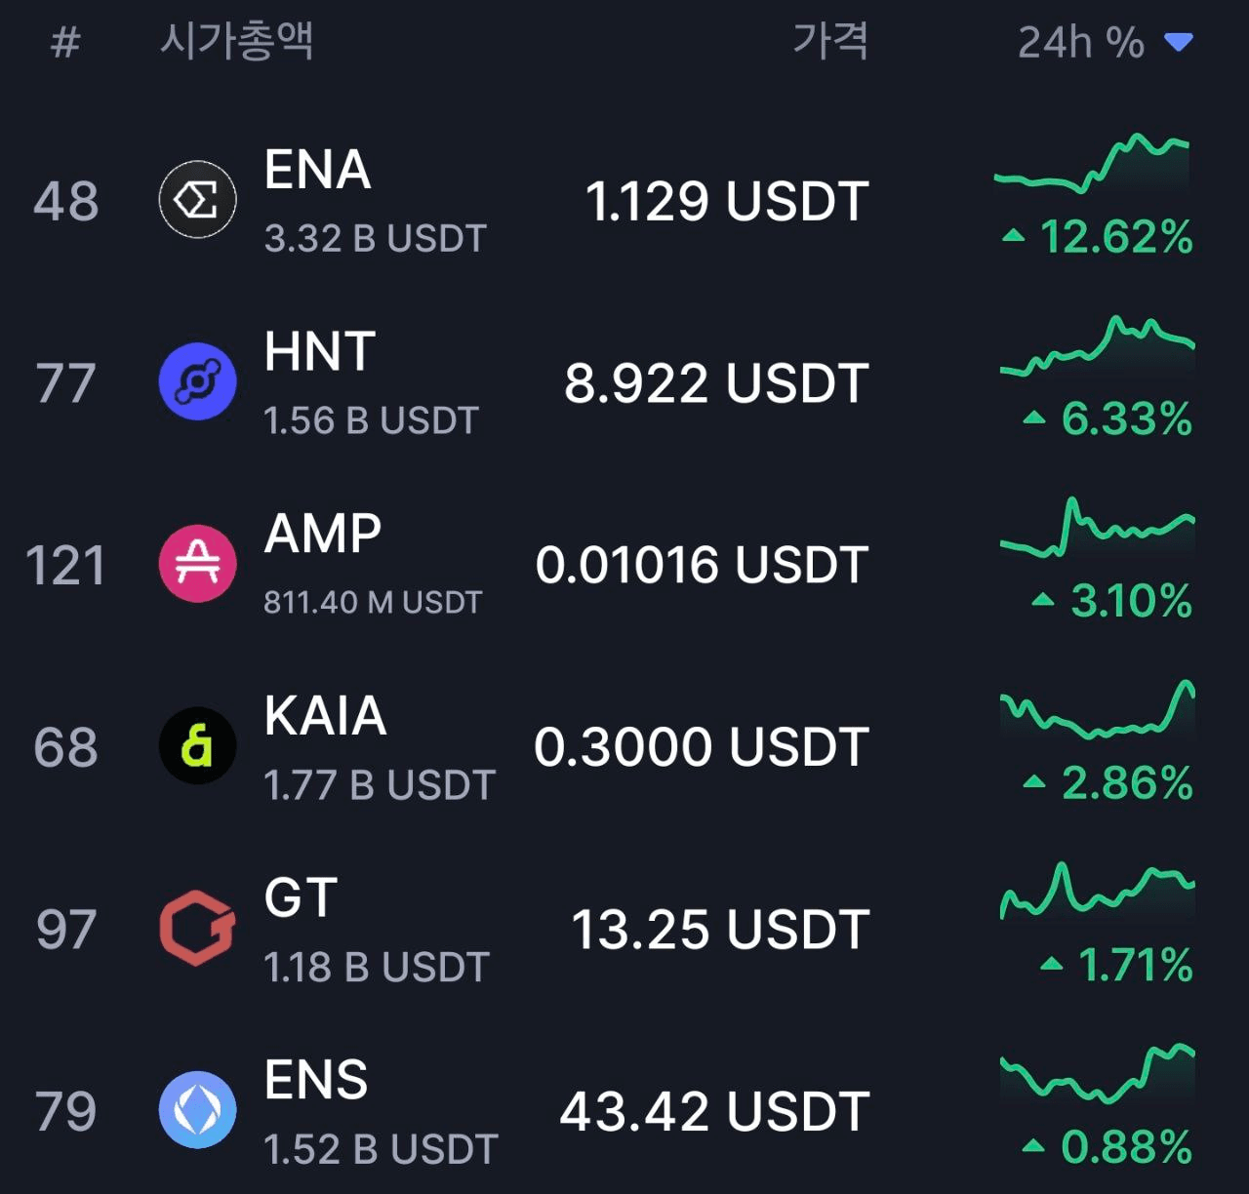The width and height of the screenshot is (1249, 1194).
Task: Click the ENS 24h sparkline chart
Action: pos(1097,1073)
